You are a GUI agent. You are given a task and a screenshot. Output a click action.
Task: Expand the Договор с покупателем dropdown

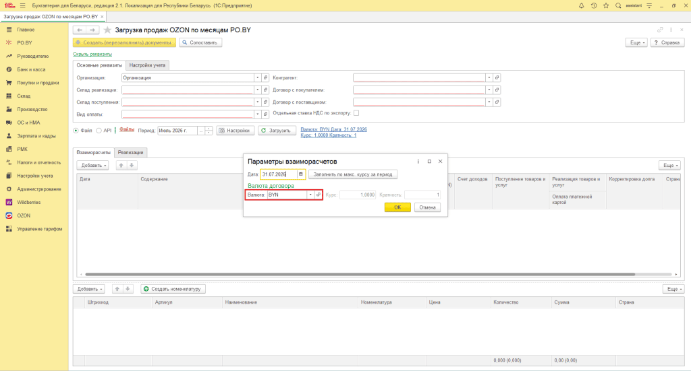pyautogui.click(x=489, y=90)
